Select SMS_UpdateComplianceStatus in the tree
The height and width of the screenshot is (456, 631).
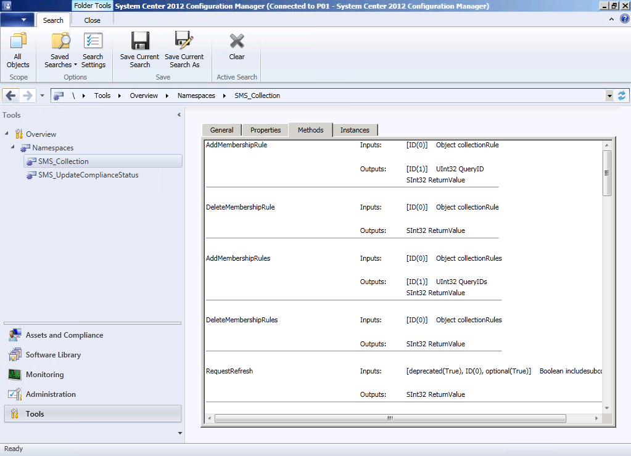click(x=88, y=176)
